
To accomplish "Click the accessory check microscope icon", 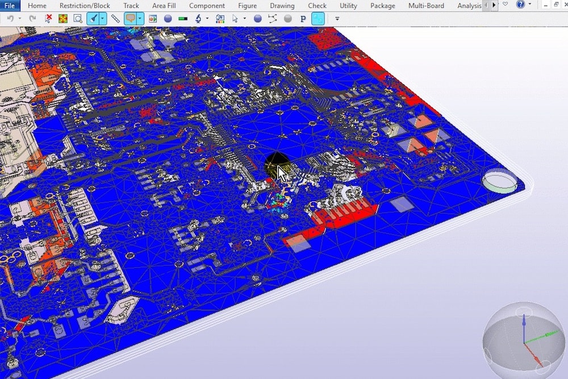I will click(199, 18).
